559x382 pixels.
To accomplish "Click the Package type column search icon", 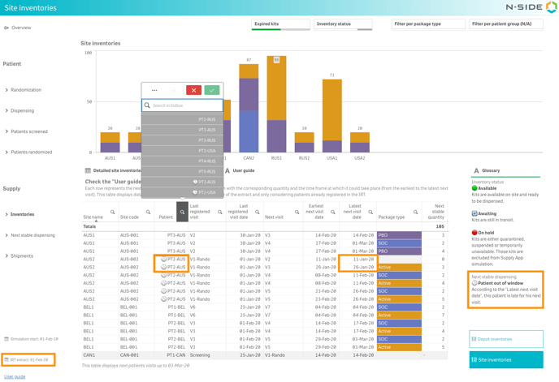I will pos(415,212).
